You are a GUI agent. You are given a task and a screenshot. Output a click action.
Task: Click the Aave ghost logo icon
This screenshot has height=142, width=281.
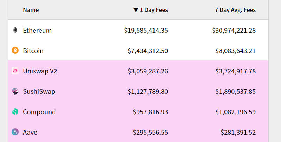(15, 132)
